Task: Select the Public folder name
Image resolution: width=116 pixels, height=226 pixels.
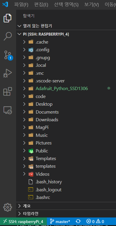Action: point(42,151)
